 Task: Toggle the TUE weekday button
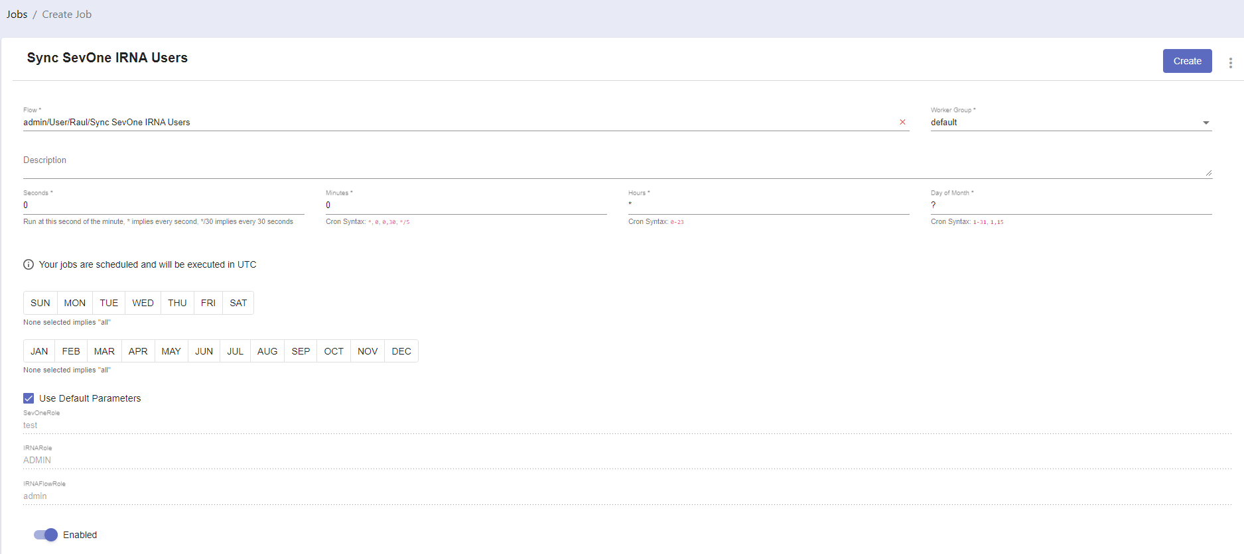click(109, 303)
